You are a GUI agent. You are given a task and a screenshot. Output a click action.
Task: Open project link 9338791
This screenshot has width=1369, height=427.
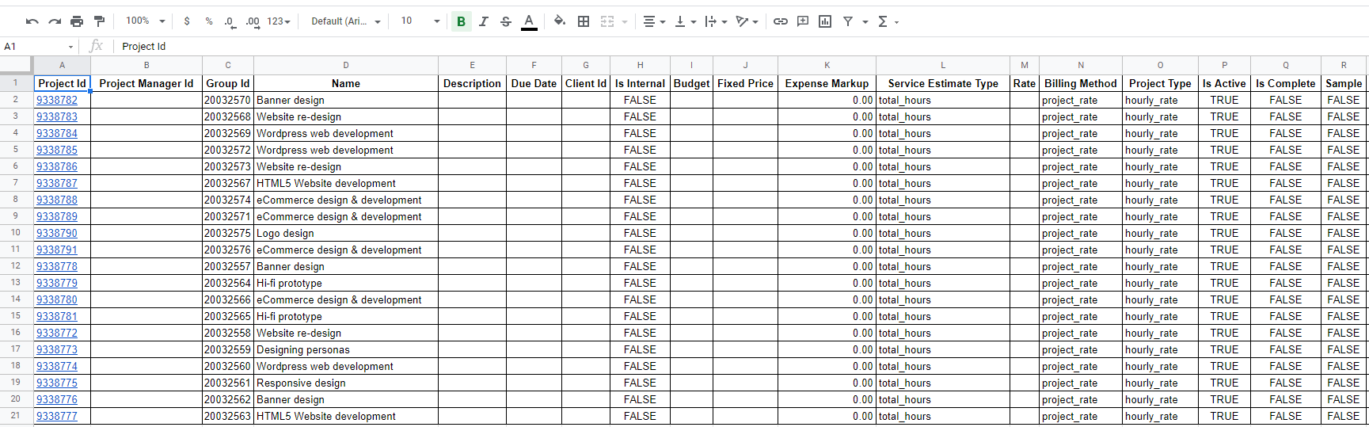pyautogui.click(x=57, y=250)
